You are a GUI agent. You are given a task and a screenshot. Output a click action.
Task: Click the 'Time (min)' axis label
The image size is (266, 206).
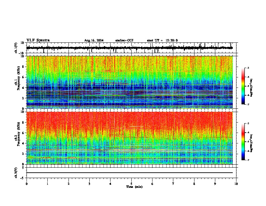pyautogui.click(x=134, y=187)
